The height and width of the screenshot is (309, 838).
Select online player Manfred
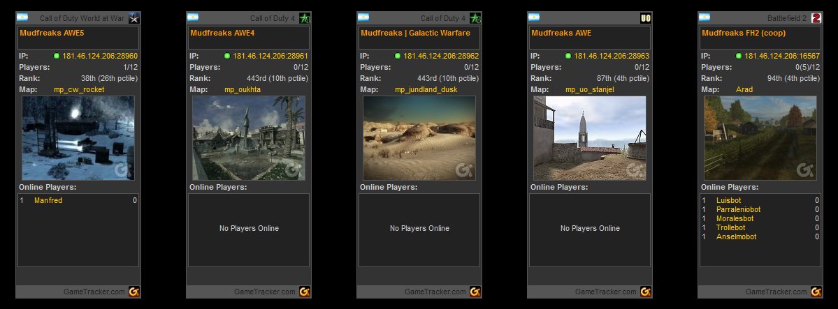[48, 201]
